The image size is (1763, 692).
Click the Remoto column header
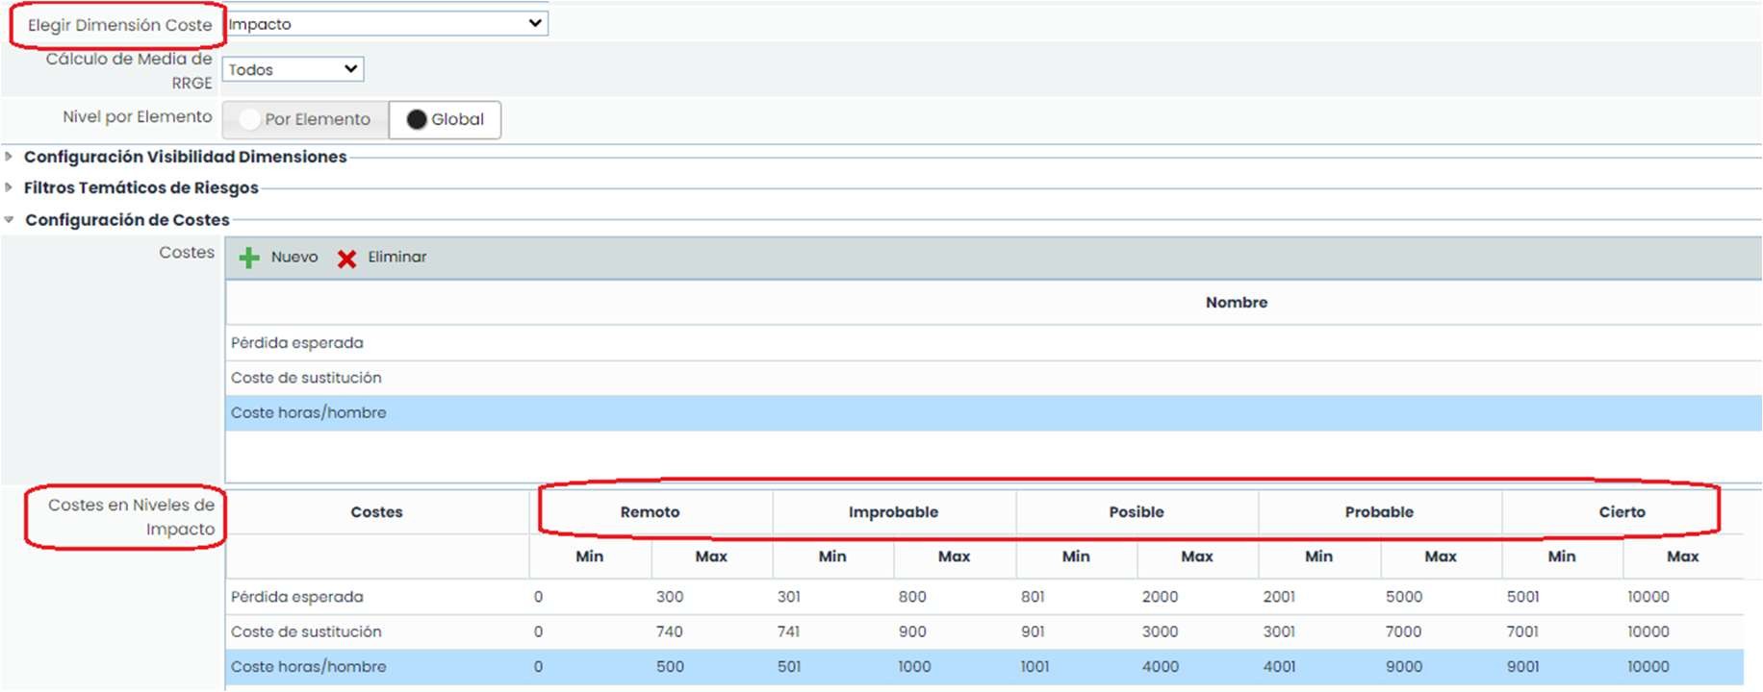(x=650, y=512)
